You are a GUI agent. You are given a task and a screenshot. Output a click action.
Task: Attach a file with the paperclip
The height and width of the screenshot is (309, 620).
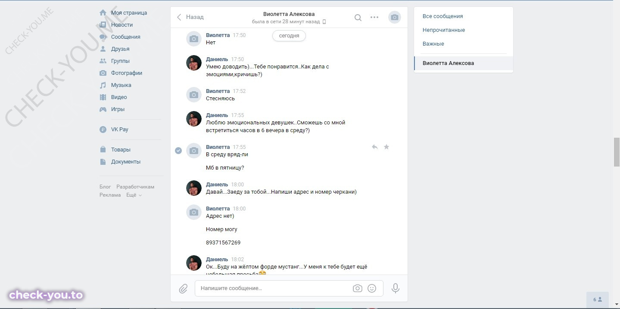[183, 288]
